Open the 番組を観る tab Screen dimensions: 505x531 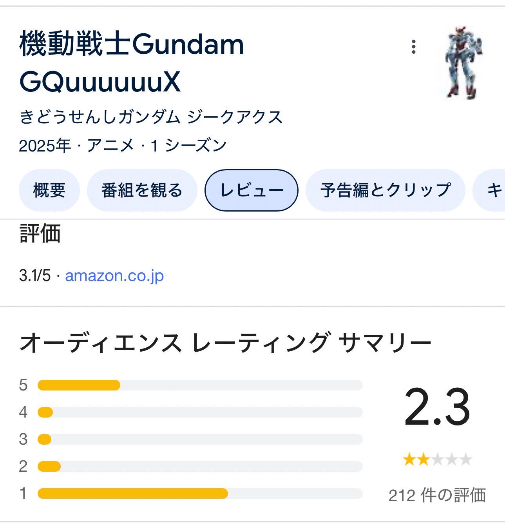coord(142,191)
